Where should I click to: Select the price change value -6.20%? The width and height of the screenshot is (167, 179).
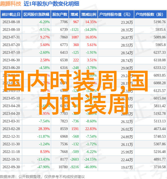pyautogui.click(x=44, y=22)
